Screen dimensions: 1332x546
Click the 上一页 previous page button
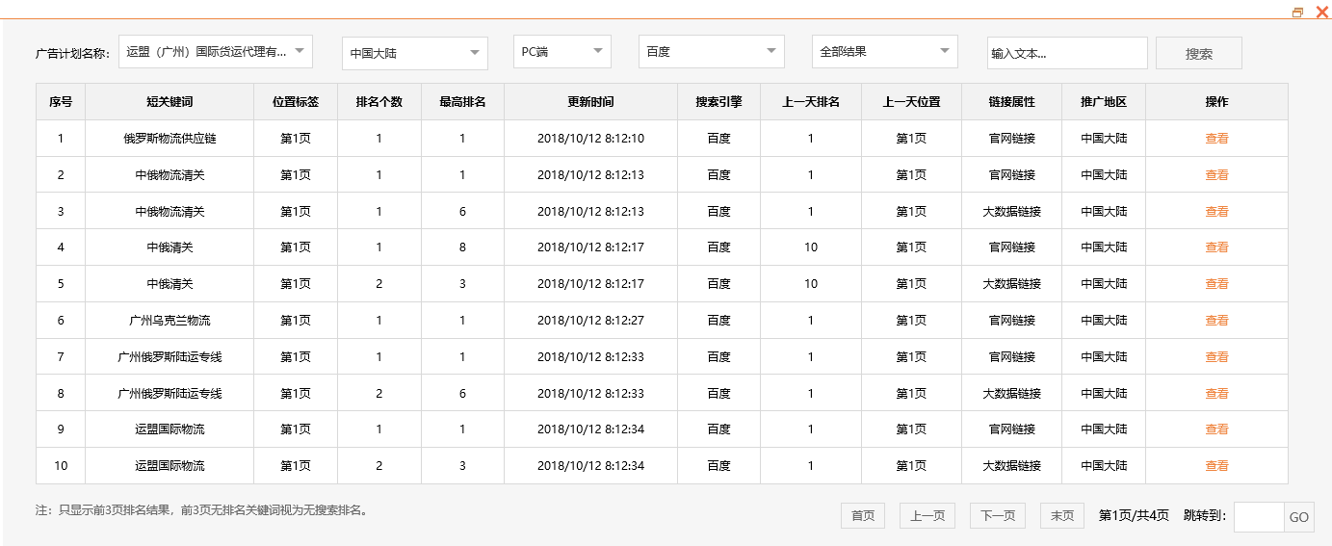click(x=927, y=516)
